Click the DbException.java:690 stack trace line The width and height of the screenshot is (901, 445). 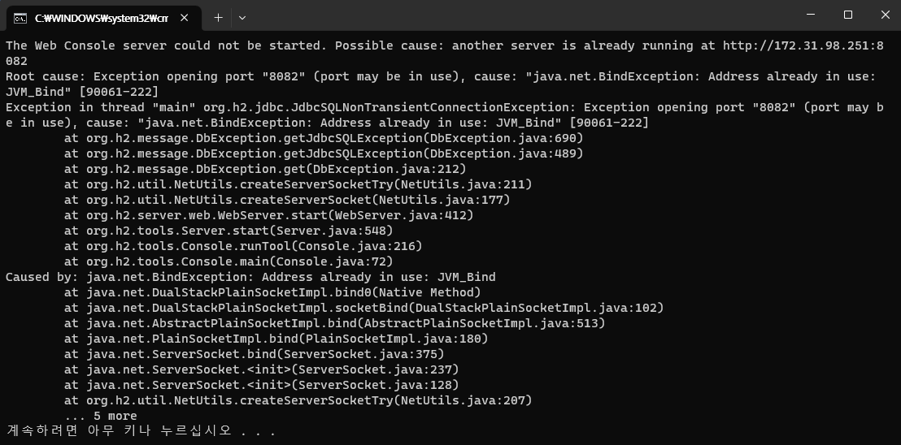click(324, 137)
